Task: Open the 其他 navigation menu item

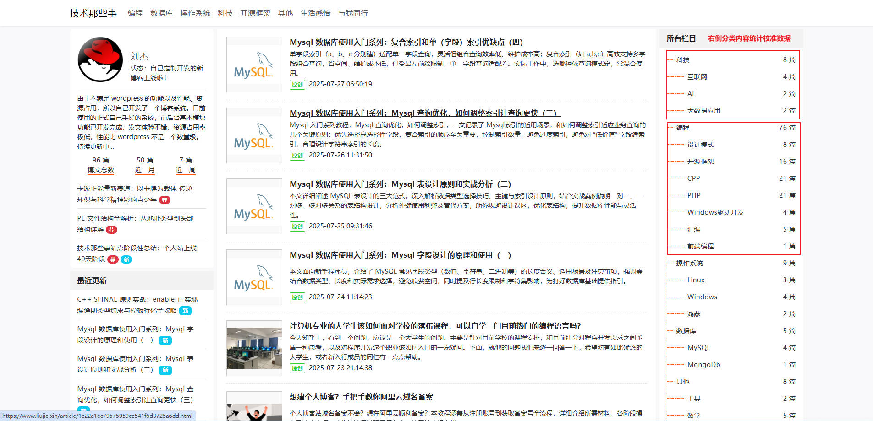Action: (x=285, y=13)
